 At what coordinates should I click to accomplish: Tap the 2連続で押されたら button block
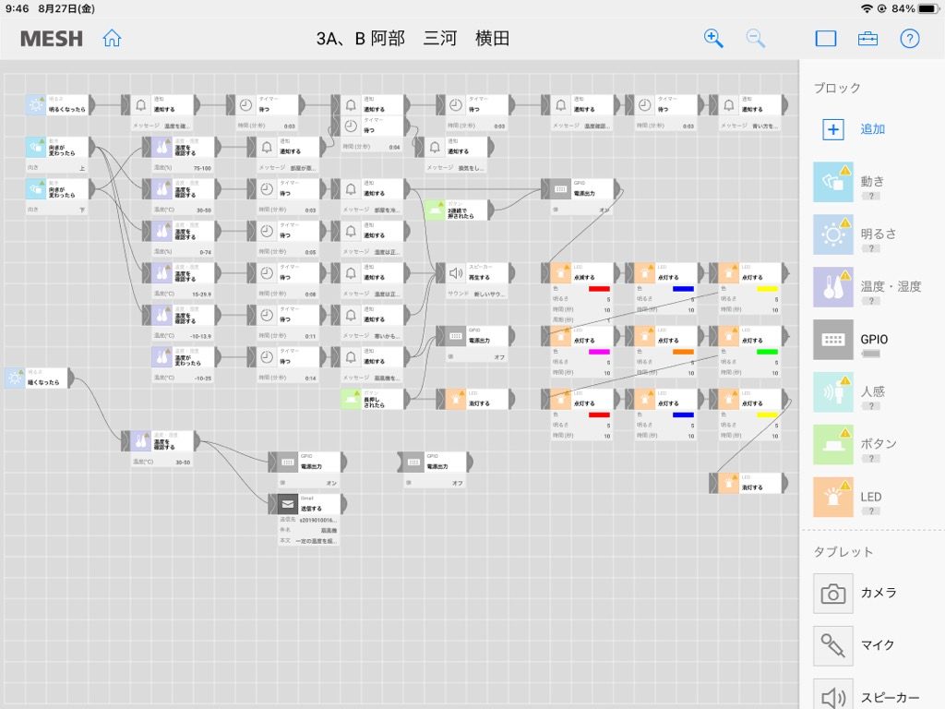[x=460, y=210]
